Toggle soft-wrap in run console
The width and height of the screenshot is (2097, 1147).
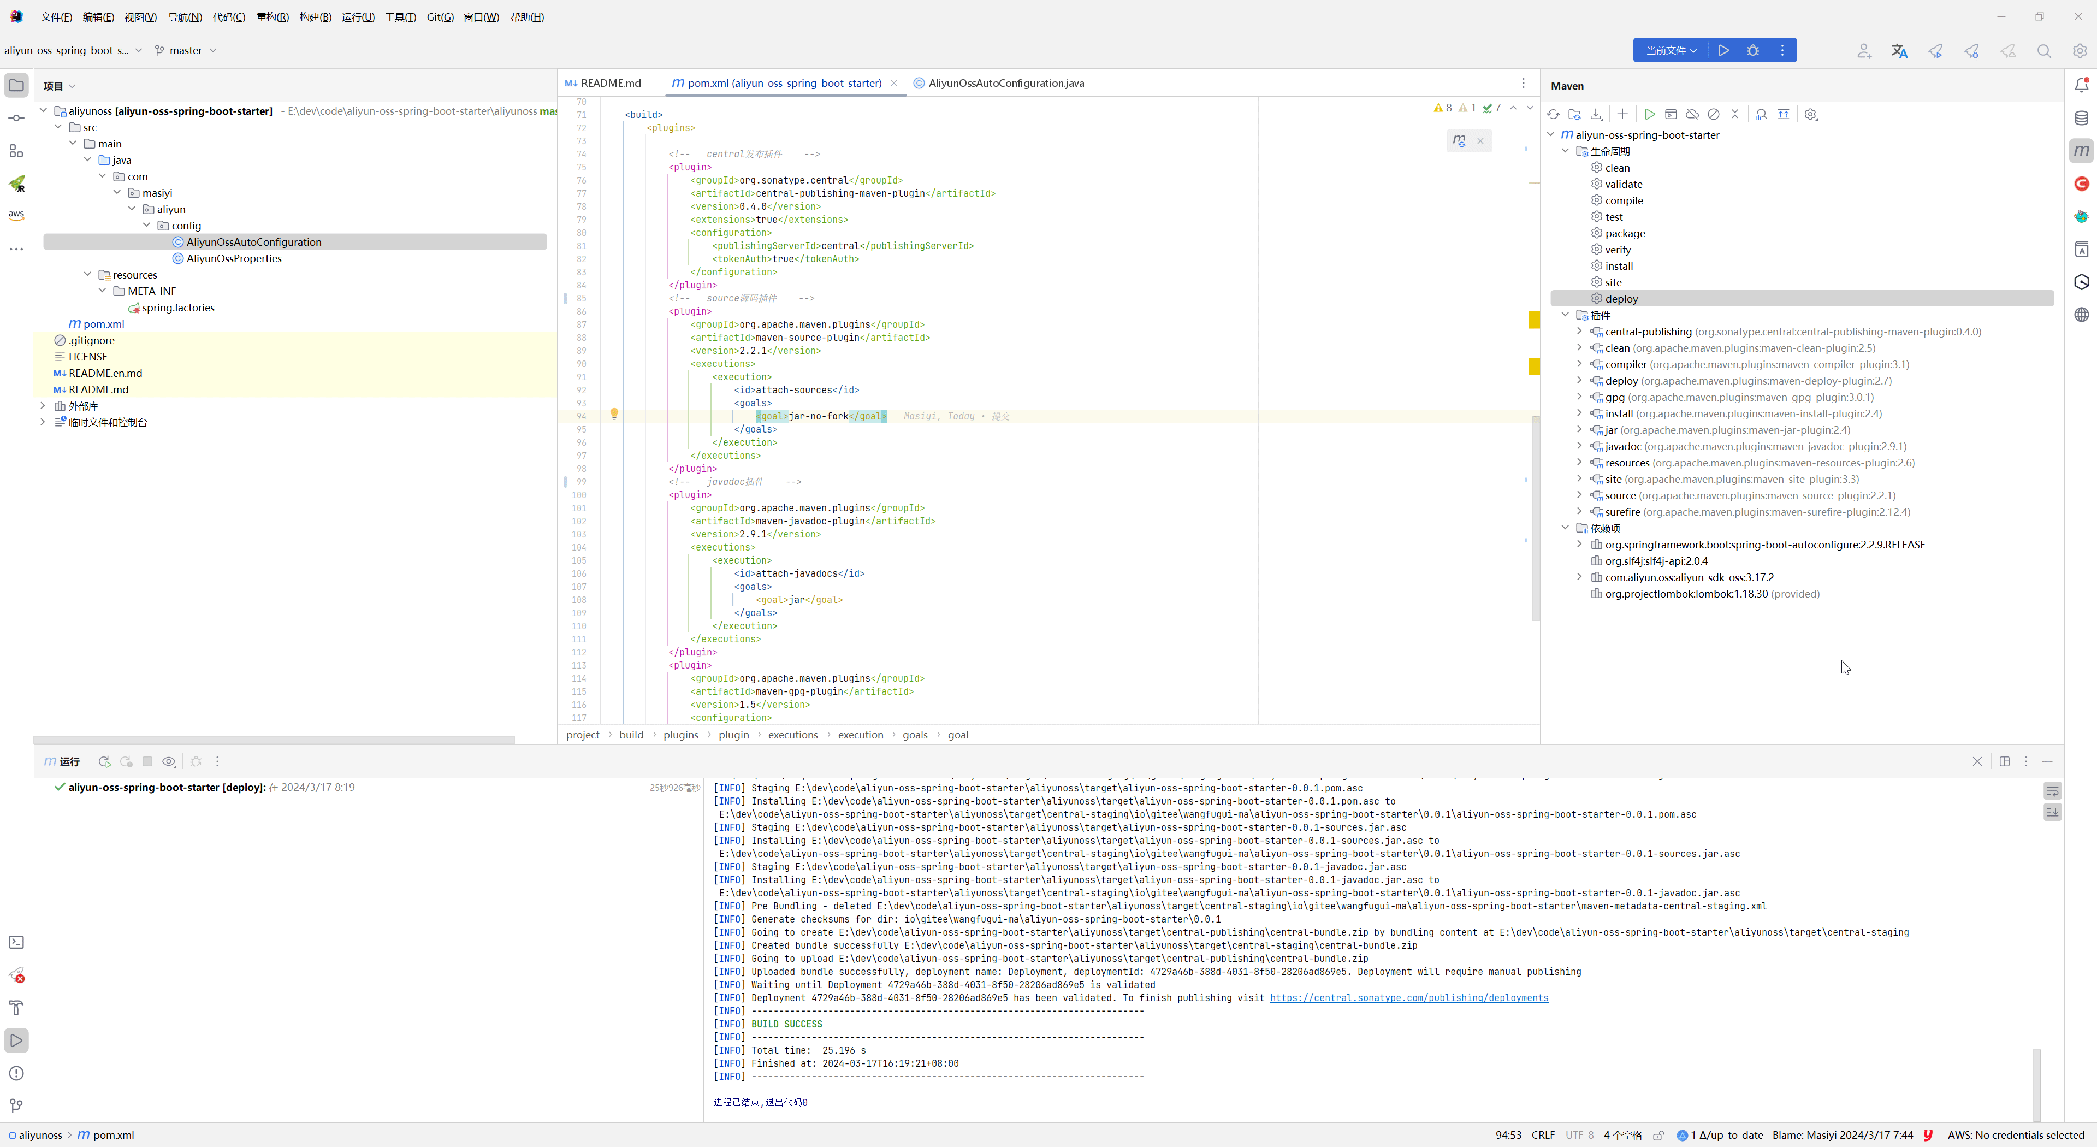(2052, 791)
